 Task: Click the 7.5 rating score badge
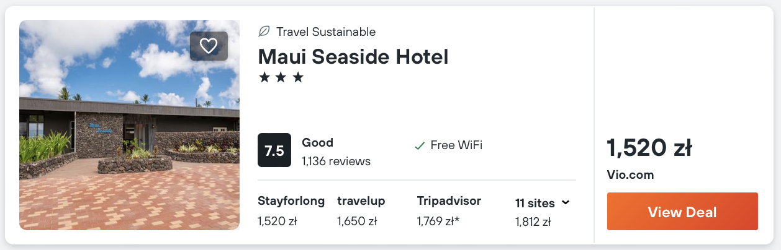click(274, 150)
